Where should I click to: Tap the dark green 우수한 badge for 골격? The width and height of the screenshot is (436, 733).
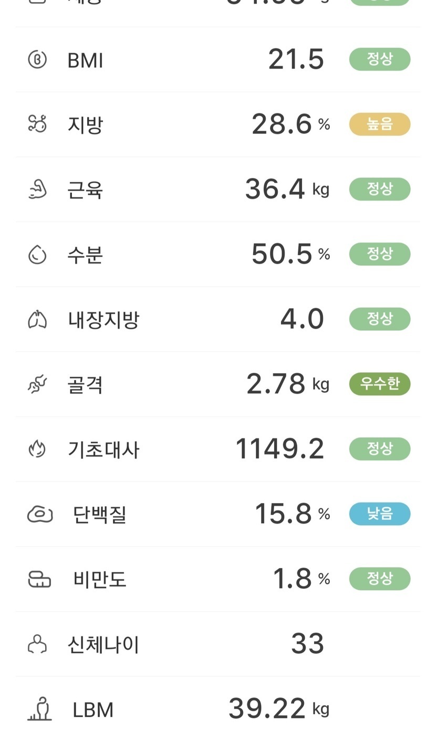click(379, 384)
